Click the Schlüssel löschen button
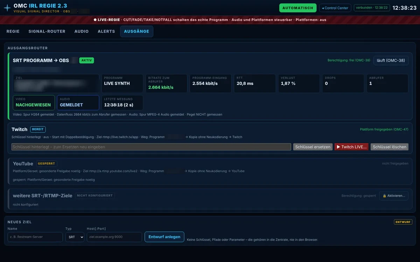Screen dimensions: 420x262 point(390,147)
